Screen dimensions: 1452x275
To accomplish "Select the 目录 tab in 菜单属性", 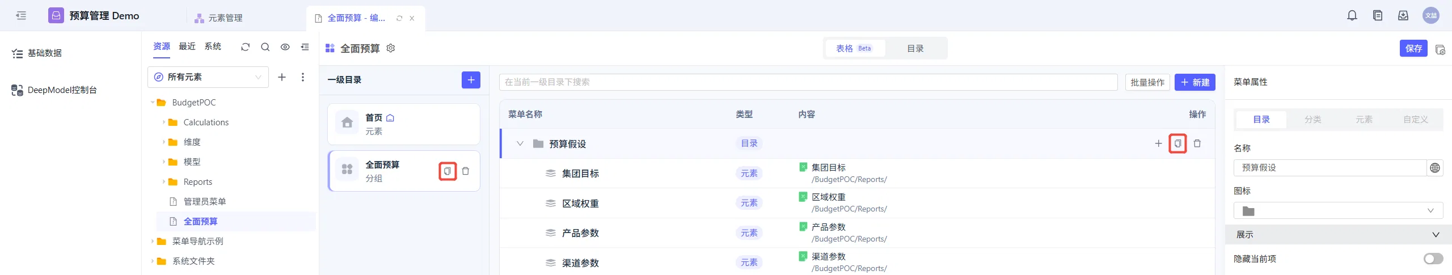I will pos(1261,120).
